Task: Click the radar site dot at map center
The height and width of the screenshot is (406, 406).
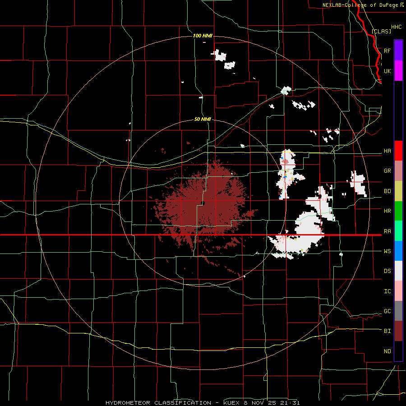Action: click(203, 203)
